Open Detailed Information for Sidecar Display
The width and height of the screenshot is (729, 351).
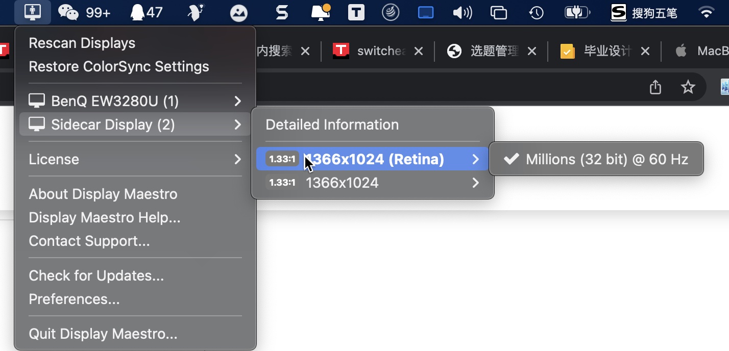(332, 124)
